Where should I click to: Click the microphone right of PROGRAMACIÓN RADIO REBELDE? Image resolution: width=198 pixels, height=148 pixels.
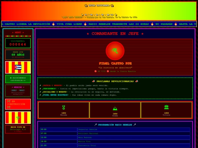135,125
